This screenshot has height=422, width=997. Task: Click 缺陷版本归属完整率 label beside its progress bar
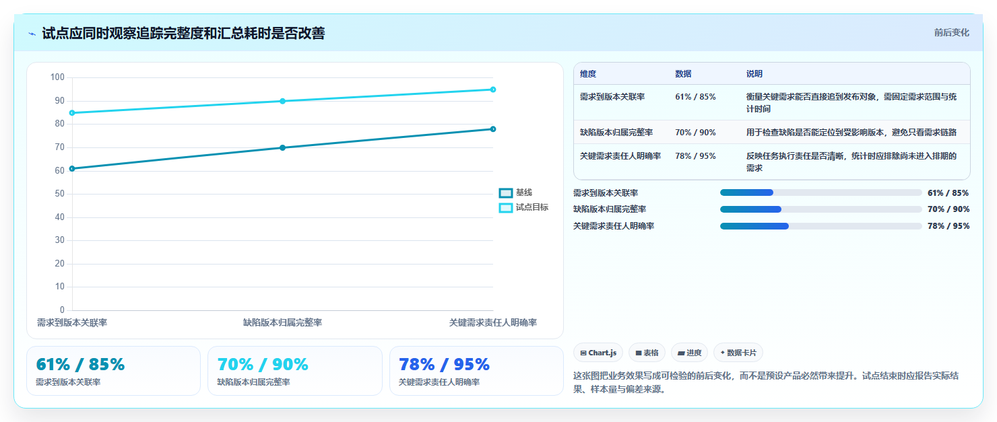click(610, 210)
